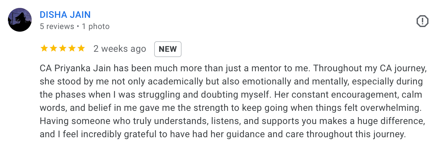Click the fifth yellow rating star
Viewport: 443px width, 157px height.
tap(81, 49)
